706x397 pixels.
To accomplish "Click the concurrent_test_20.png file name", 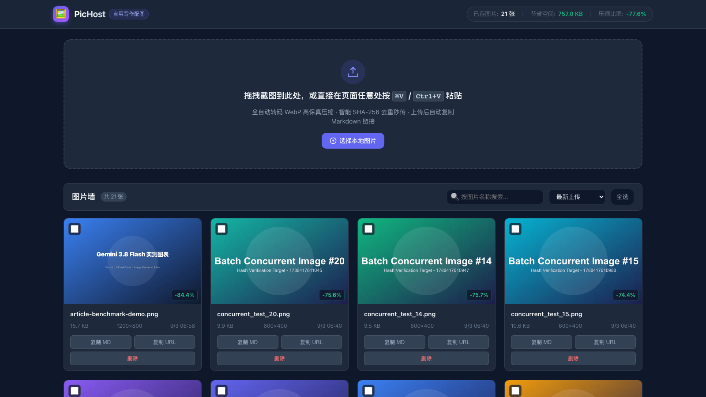I will point(253,314).
